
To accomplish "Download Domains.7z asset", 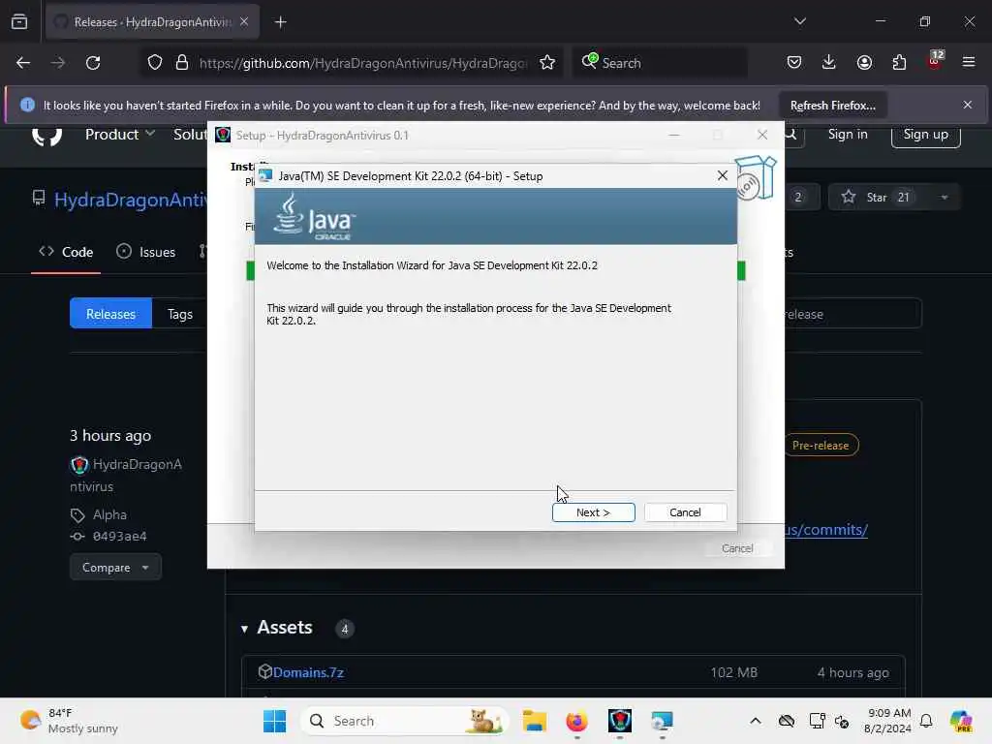I will [x=308, y=672].
